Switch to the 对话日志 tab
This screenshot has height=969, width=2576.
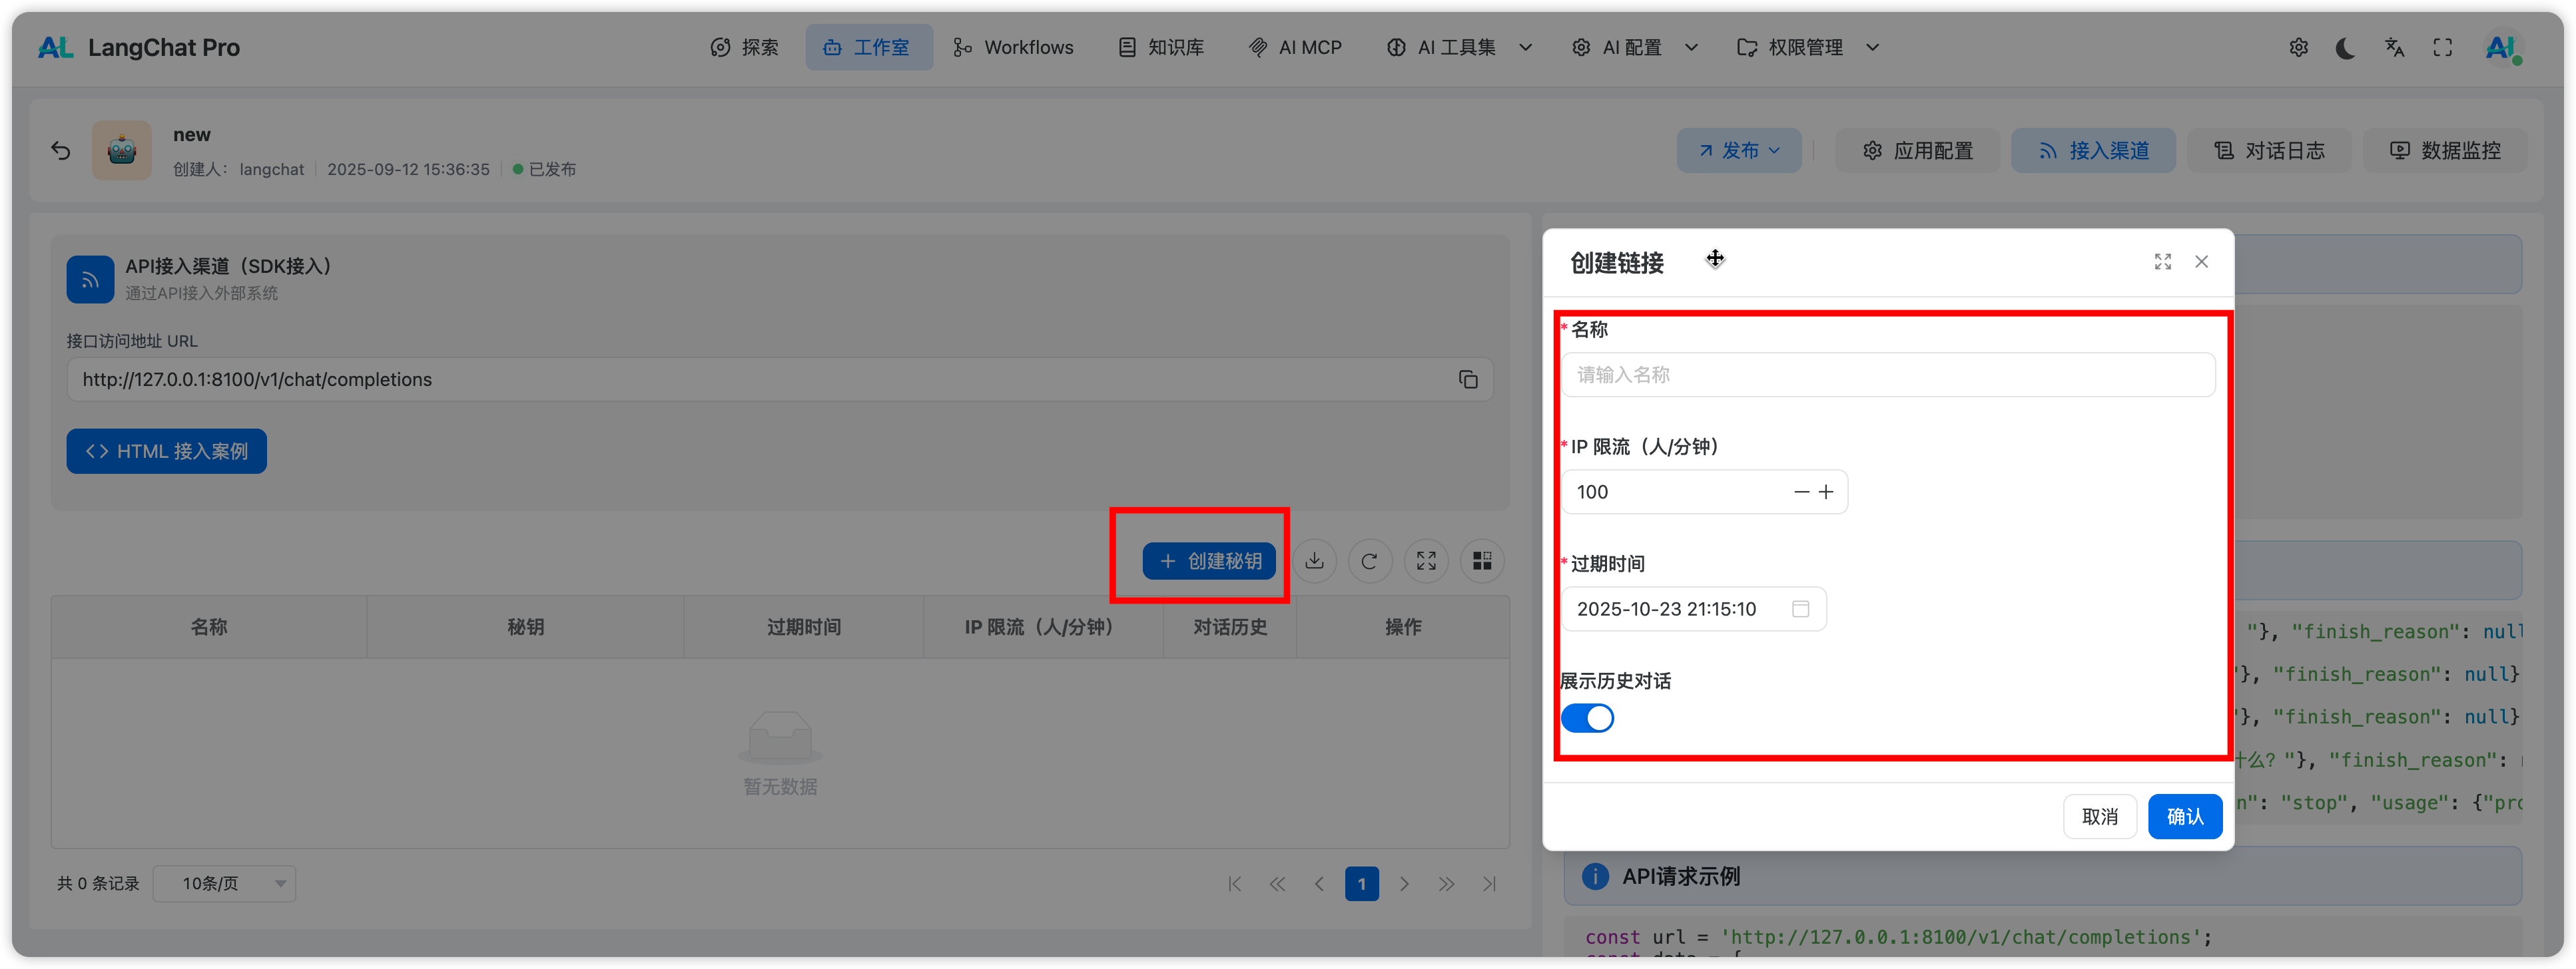2269,151
